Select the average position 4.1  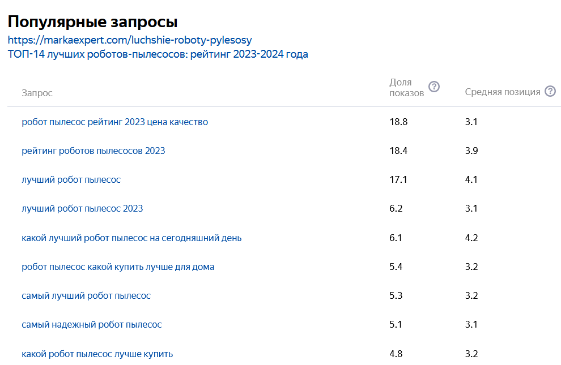471,179
